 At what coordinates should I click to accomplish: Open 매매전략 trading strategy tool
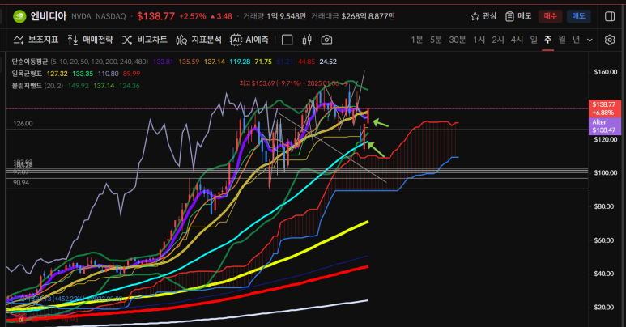tap(90, 40)
